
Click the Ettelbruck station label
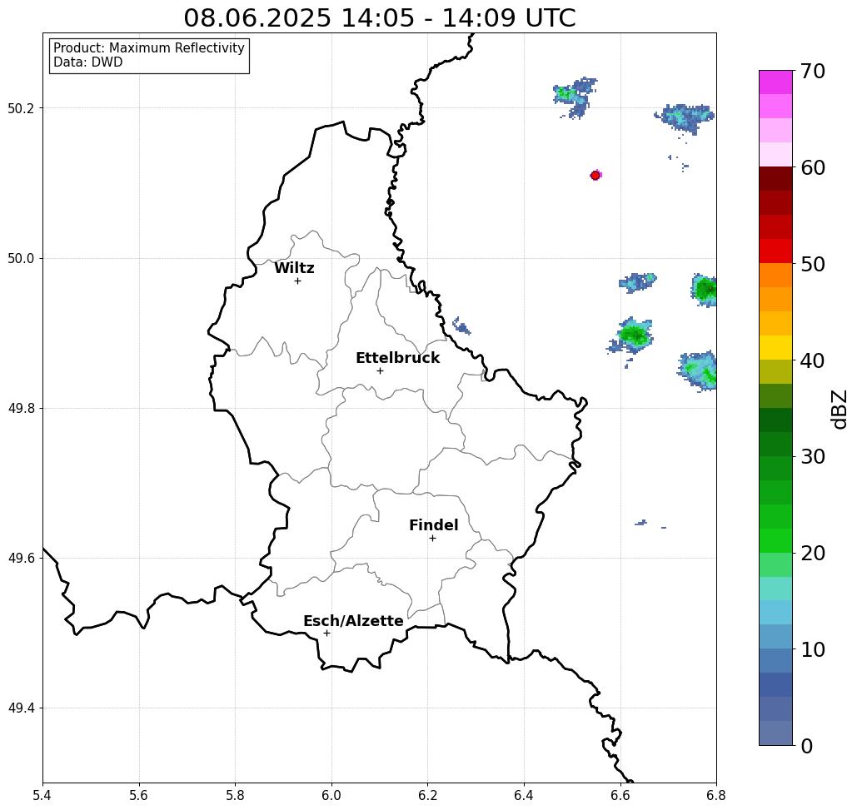pyautogui.click(x=397, y=358)
